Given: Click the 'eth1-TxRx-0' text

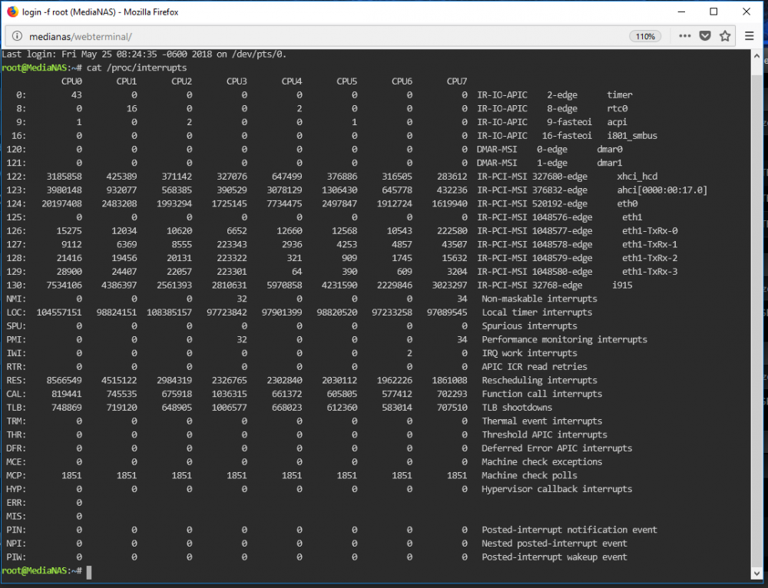Looking at the screenshot, I should (x=650, y=230).
